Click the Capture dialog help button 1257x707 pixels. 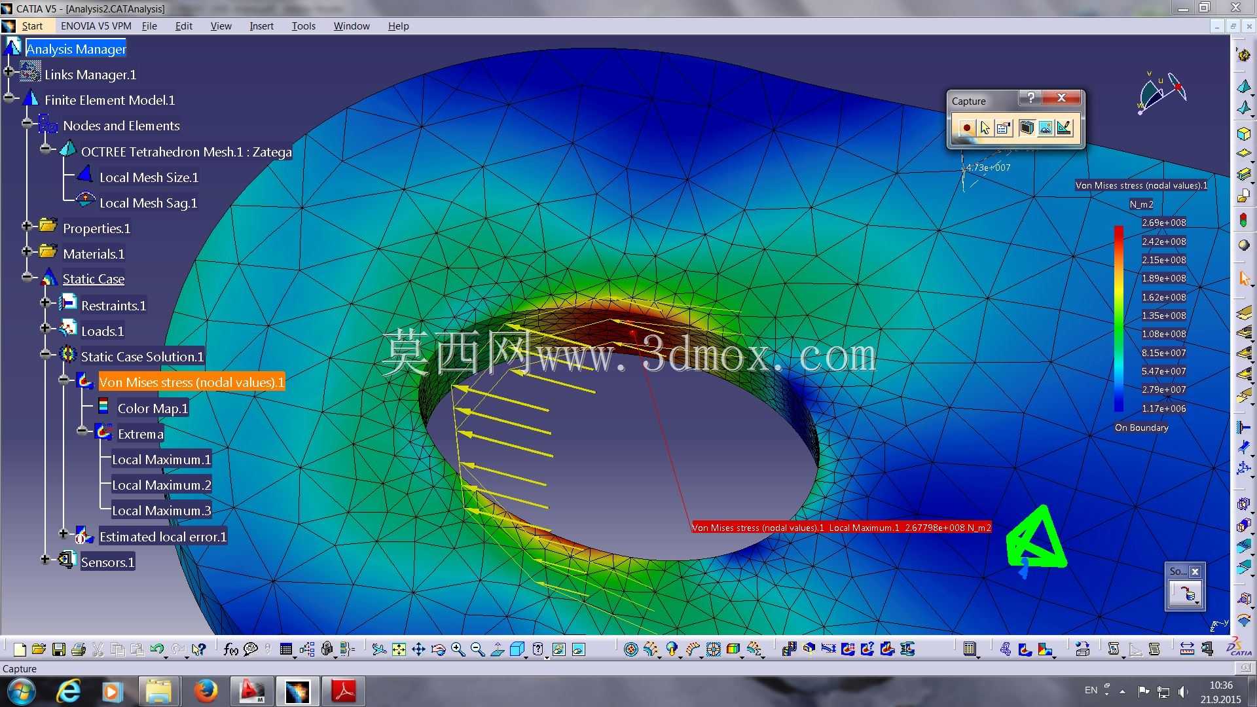click(1030, 98)
